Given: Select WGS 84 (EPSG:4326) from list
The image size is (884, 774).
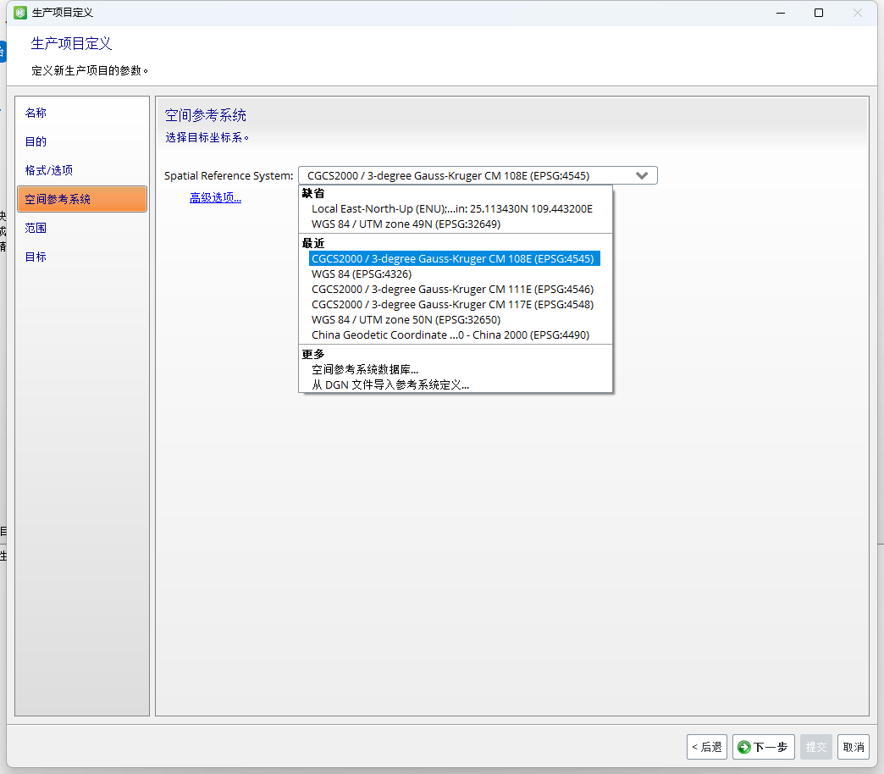Looking at the screenshot, I should pyautogui.click(x=362, y=274).
